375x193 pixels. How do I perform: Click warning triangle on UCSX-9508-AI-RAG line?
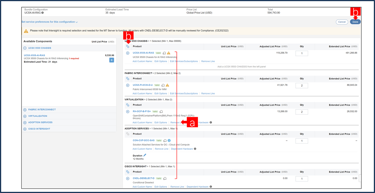click(x=169, y=53)
